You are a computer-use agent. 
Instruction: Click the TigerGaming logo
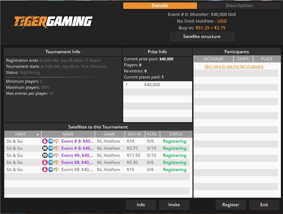53,22
